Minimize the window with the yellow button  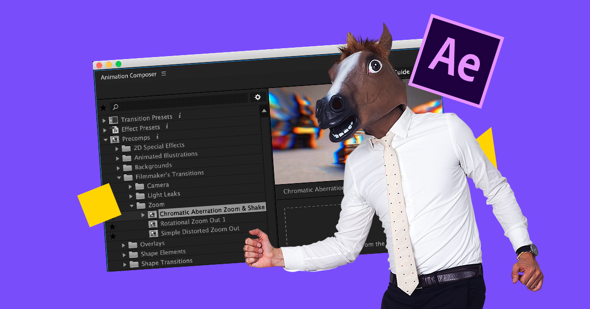click(x=109, y=64)
